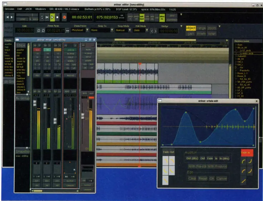Click the With Post-roll button
This screenshot has height=201, width=263.
coord(217,166)
